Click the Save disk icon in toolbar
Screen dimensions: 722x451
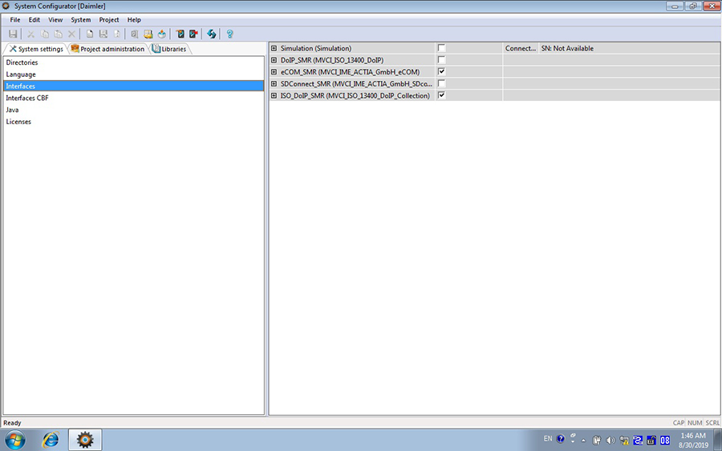13,34
